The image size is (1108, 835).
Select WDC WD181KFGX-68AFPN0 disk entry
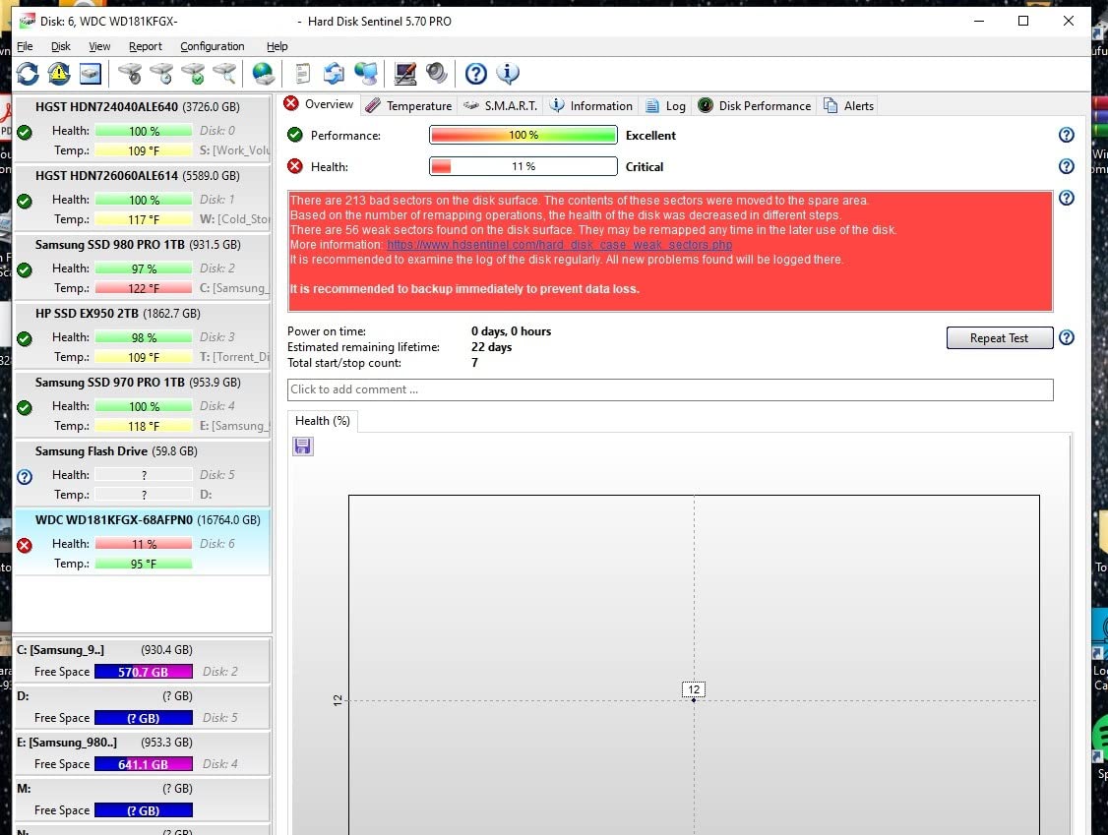[142, 541]
